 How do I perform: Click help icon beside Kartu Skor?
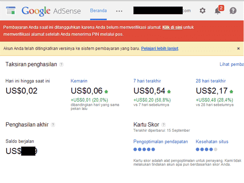(164, 125)
